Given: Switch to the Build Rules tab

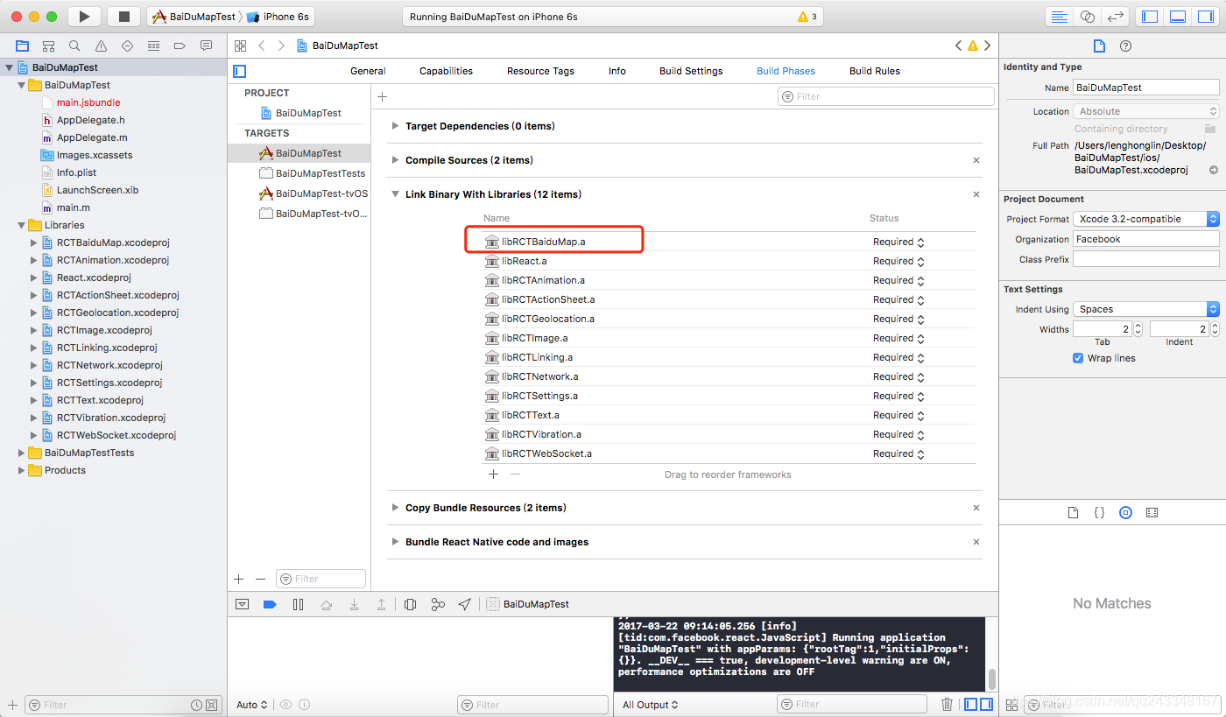Looking at the screenshot, I should (875, 71).
